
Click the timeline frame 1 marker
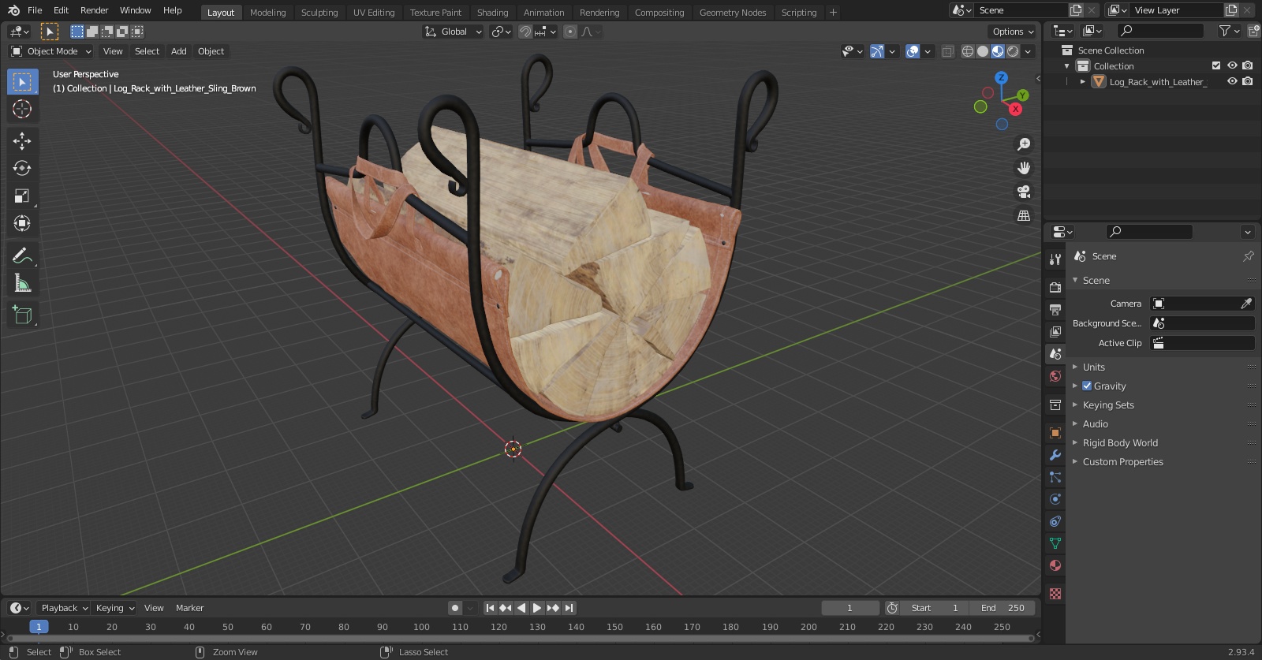[x=39, y=627]
